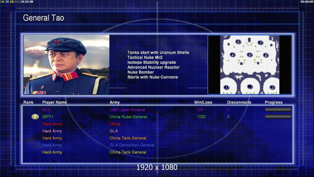
Task: Click the "Disconnects" column header
Action: pyautogui.click(x=239, y=102)
